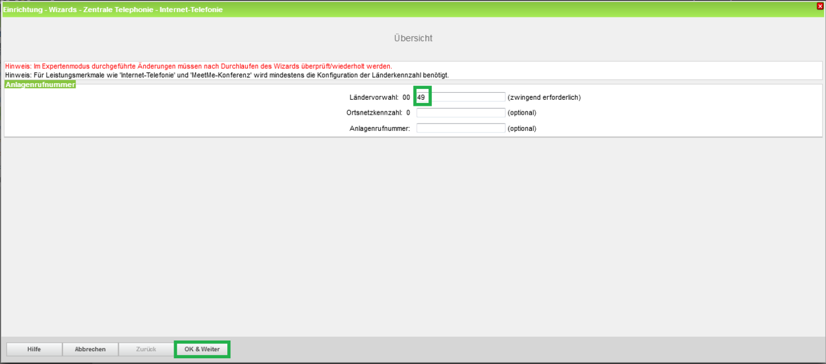The height and width of the screenshot is (364, 826).
Task: Click the '00' prefix before the Ländervorwahl field
Action: point(406,97)
